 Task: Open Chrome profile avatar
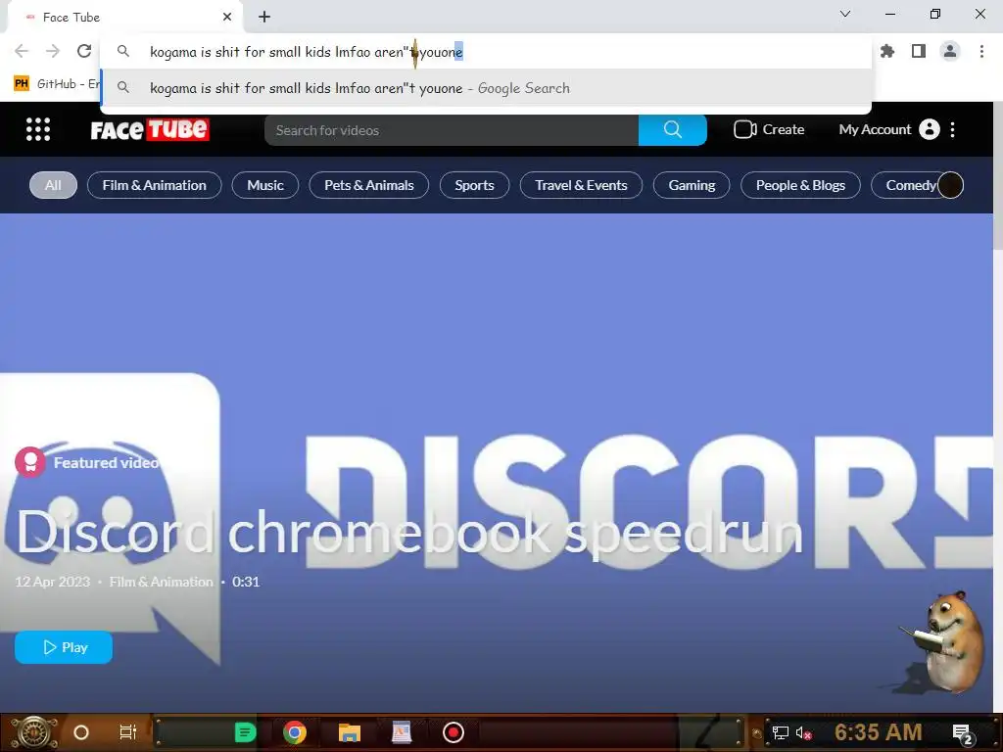point(950,51)
